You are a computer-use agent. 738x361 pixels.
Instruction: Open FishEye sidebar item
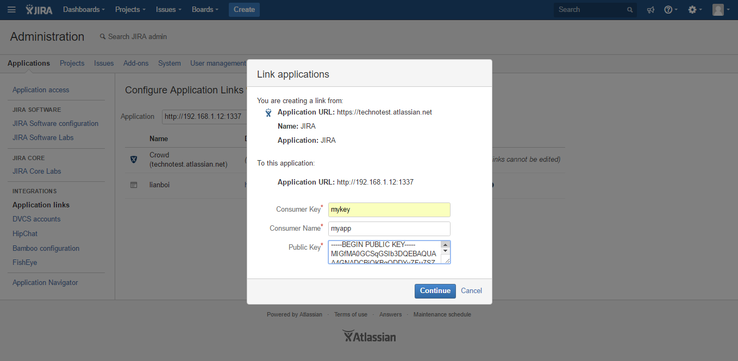[25, 263]
